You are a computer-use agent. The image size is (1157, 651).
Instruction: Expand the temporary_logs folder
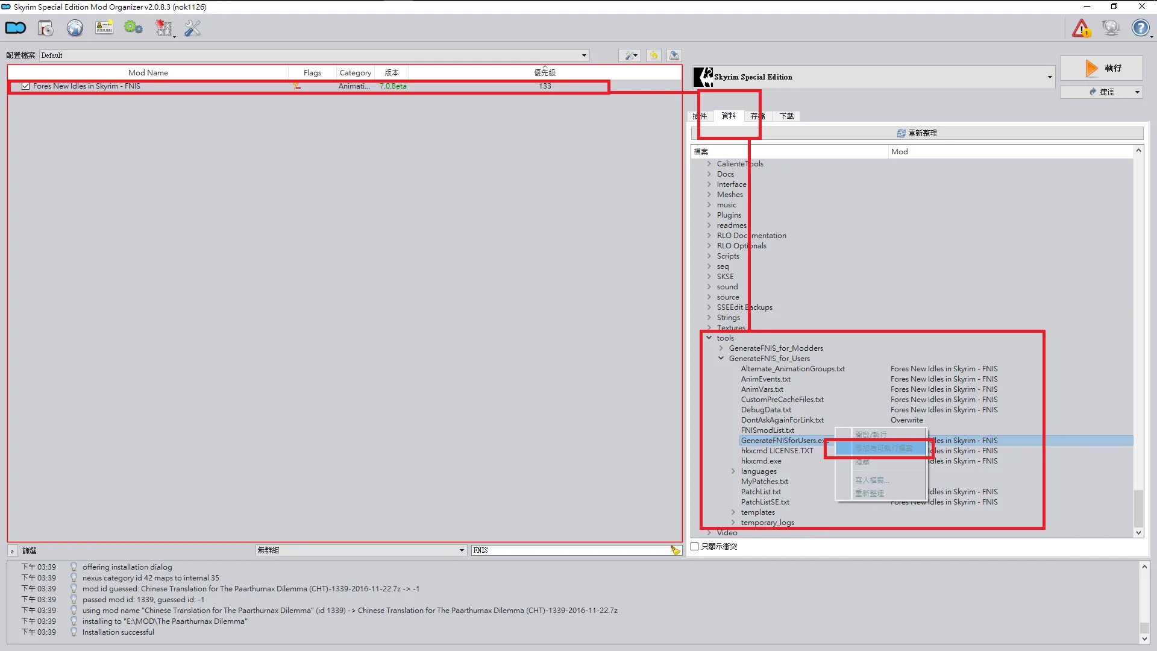[x=733, y=523]
